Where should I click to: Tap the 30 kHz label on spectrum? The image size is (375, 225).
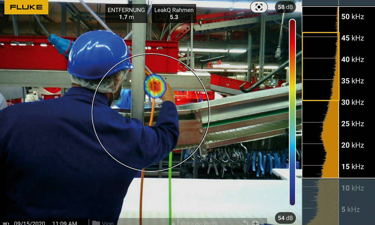click(352, 102)
